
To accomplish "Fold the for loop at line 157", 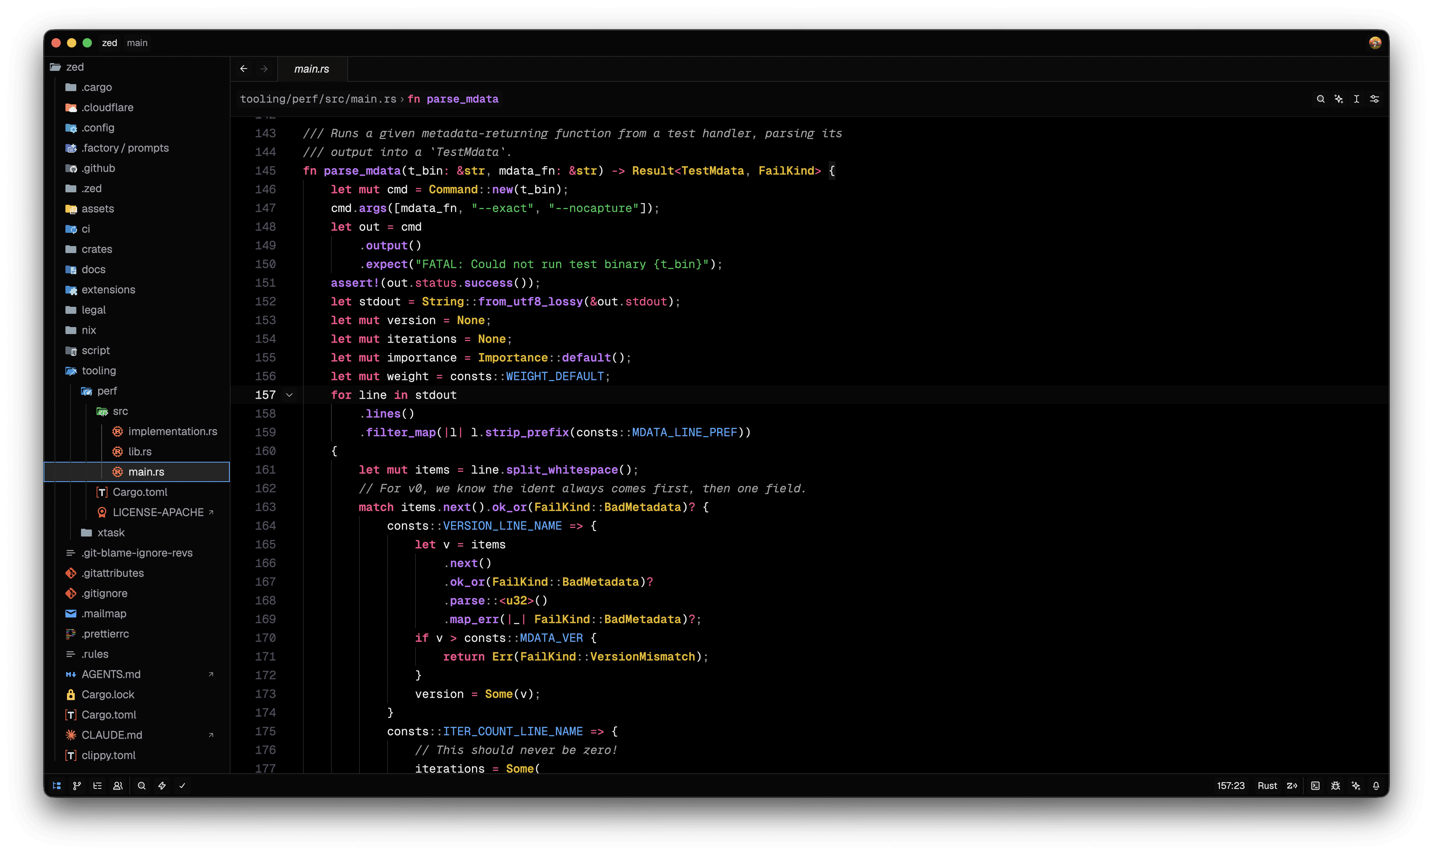I will pos(289,395).
